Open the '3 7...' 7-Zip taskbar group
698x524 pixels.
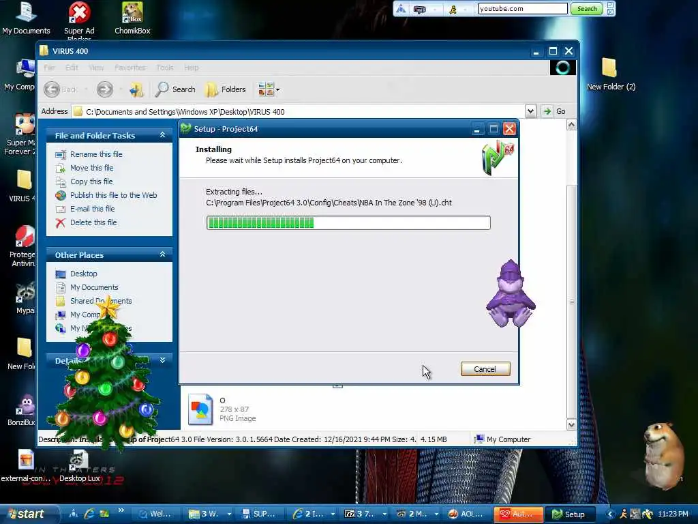click(364, 514)
